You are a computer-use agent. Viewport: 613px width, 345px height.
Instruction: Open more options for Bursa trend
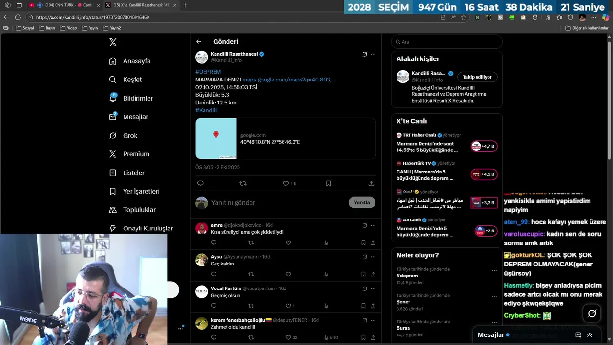click(x=494, y=323)
